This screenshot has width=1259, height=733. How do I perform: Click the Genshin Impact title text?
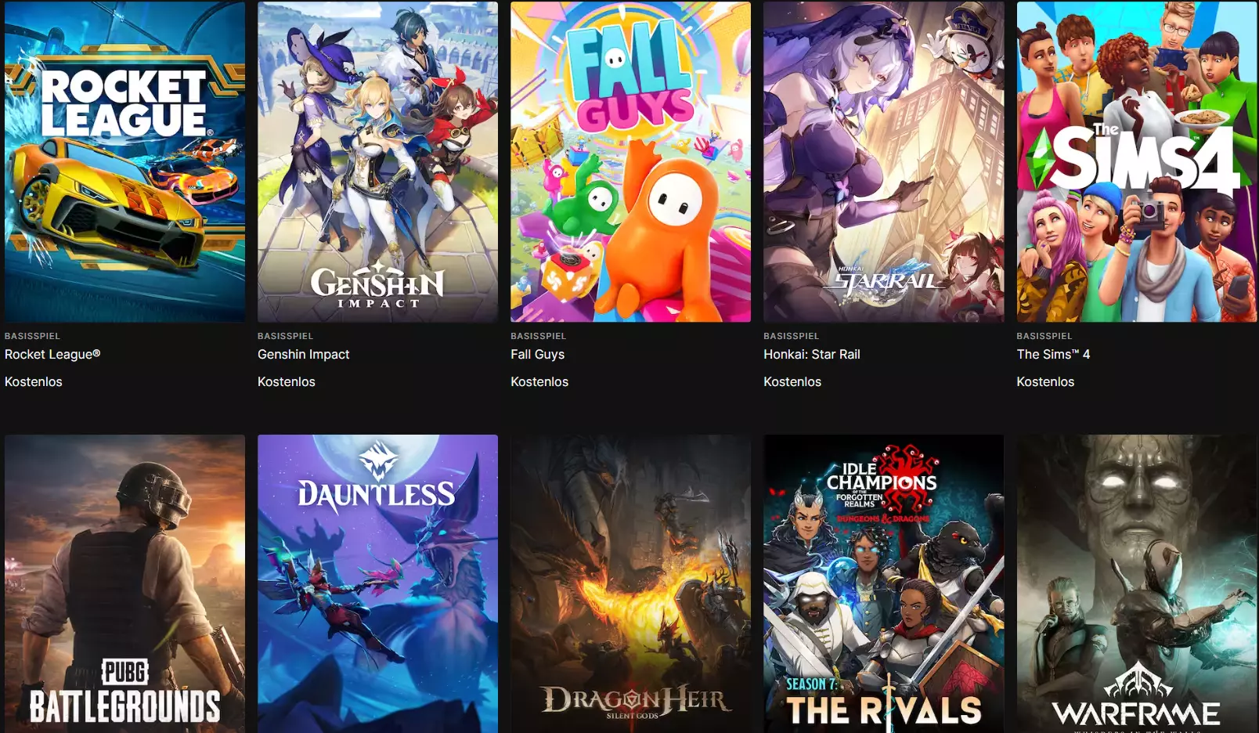(304, 354)
